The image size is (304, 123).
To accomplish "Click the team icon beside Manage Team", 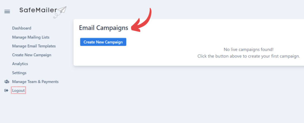I will 7,82.
